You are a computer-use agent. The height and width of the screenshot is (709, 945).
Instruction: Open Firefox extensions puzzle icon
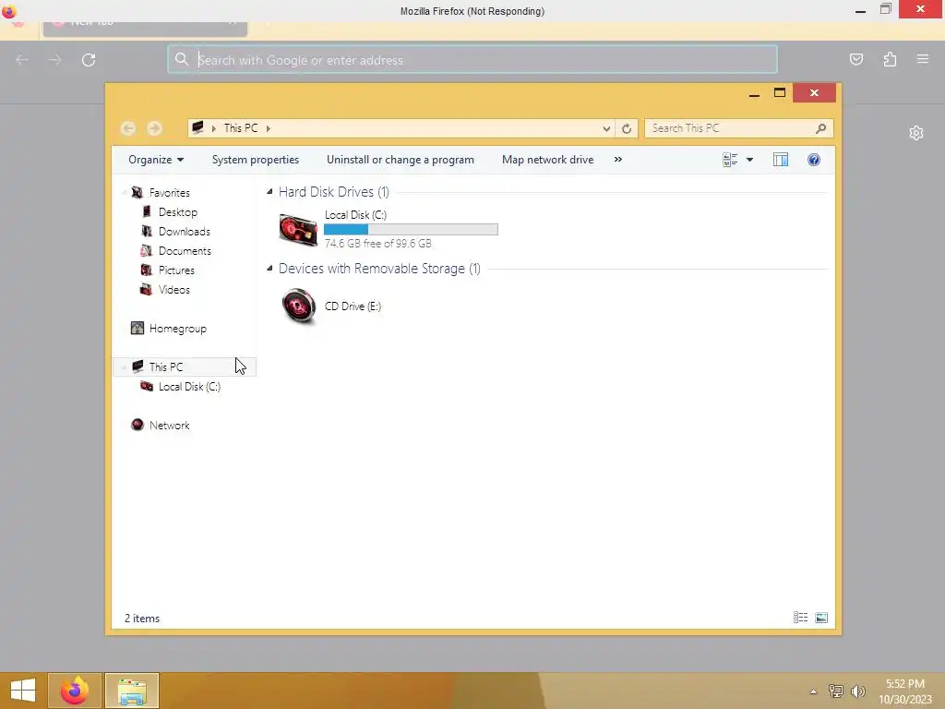coord(890,59)
